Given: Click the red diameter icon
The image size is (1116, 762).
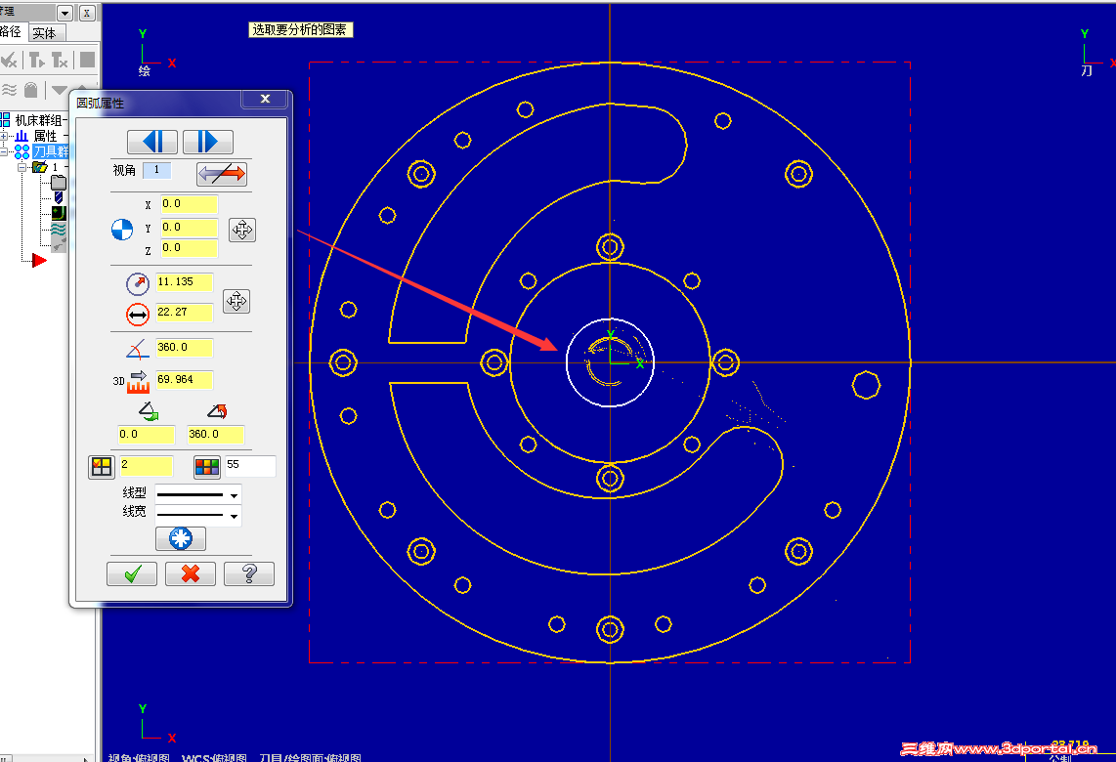Looking at the screenshot, I should [x=138, y=314].
